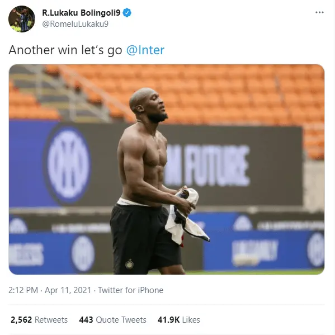Image resolution: width=335 pixels, height=335 pixels.
Task: Show the 443 Quote Tweets
Action: click(x=112, y=320)
